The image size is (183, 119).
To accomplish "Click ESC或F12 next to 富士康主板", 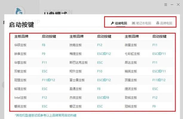I will pos(104,80).
